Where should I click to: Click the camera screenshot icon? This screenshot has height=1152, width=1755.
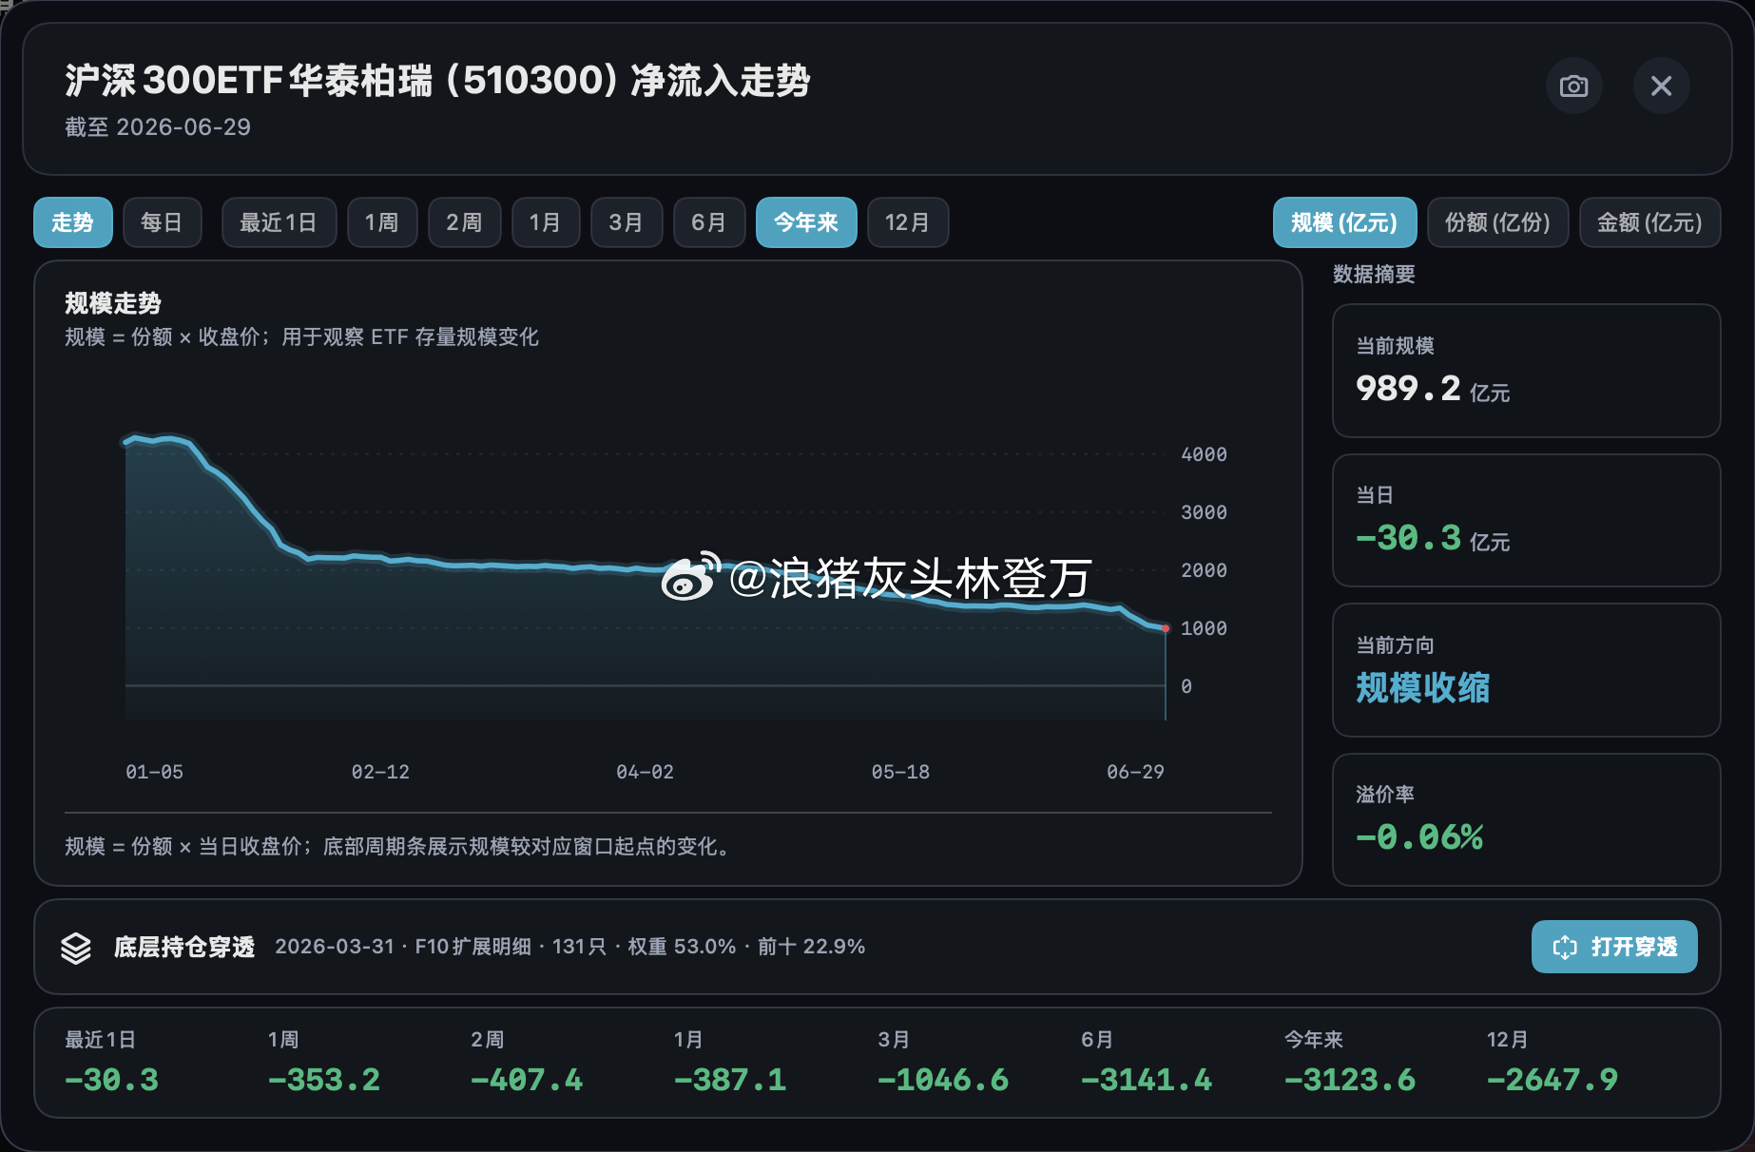pos(1573,86)
